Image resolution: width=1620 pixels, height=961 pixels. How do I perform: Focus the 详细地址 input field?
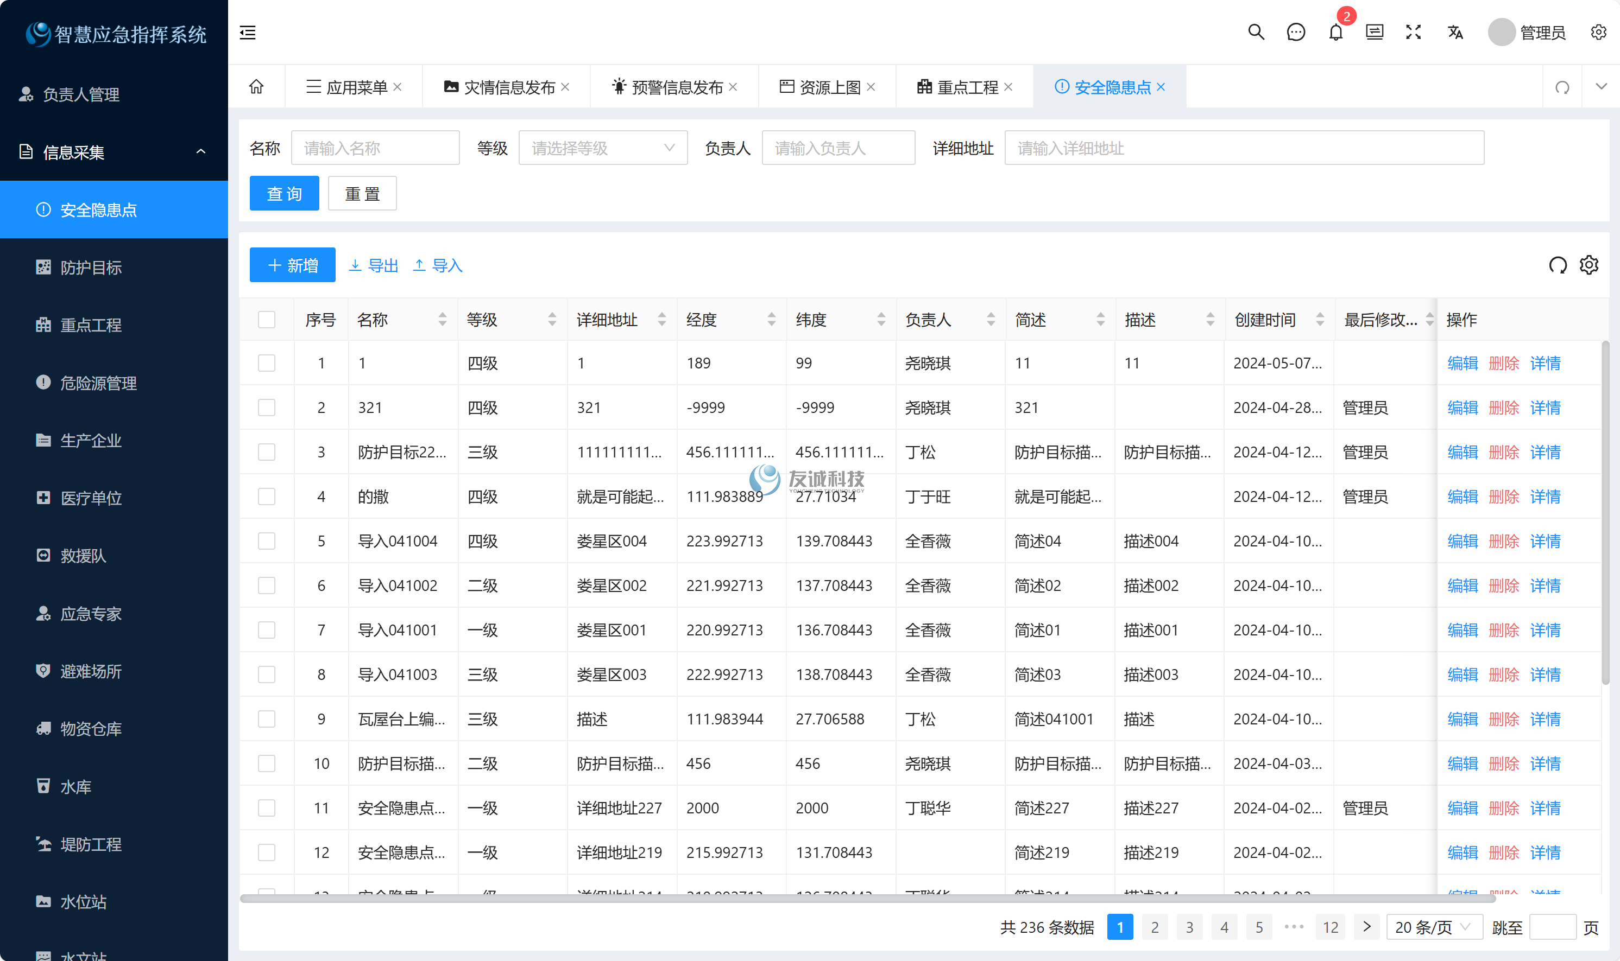1244,148
